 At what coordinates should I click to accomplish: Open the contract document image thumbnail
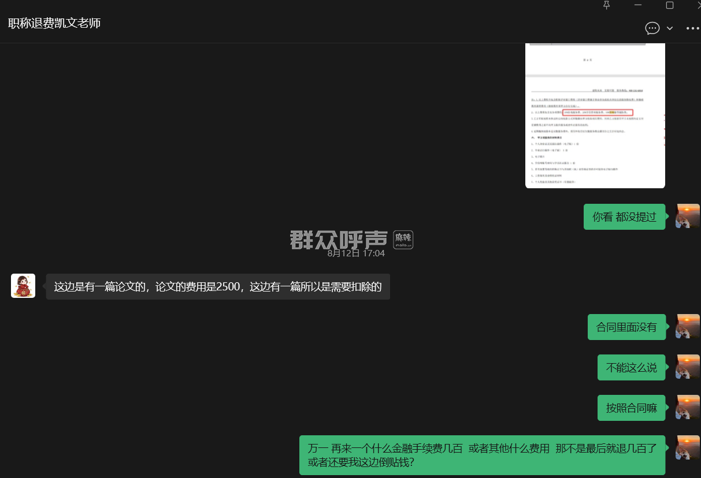click(x=595, y=115)
